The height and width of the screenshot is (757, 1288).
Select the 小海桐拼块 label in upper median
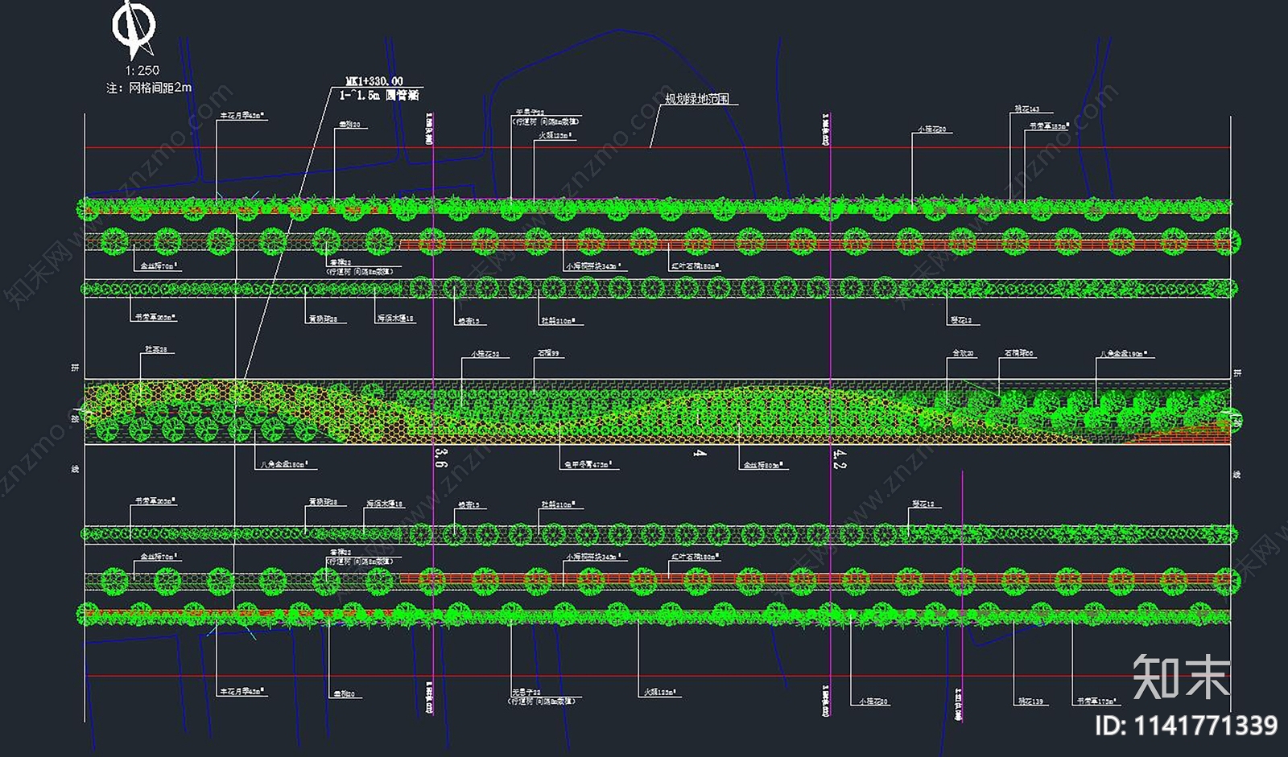(x=592, y=265)
